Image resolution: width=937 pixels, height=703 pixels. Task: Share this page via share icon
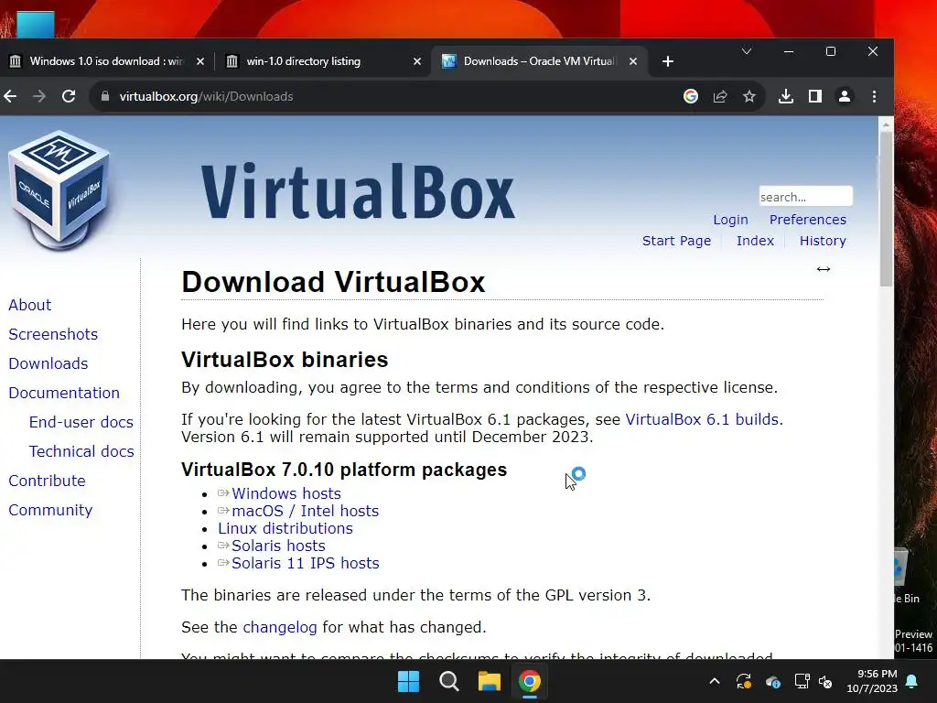pyautogui.click(x=720, y=96)
